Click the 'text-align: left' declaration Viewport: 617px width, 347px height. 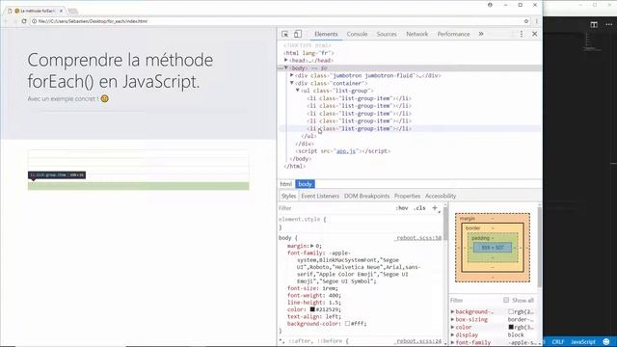pos(314,317)
